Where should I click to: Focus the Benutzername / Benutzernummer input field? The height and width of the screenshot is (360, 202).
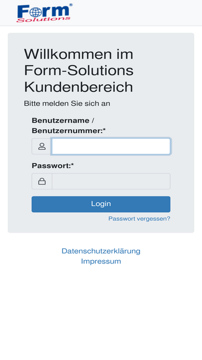[x=111, y=146]
